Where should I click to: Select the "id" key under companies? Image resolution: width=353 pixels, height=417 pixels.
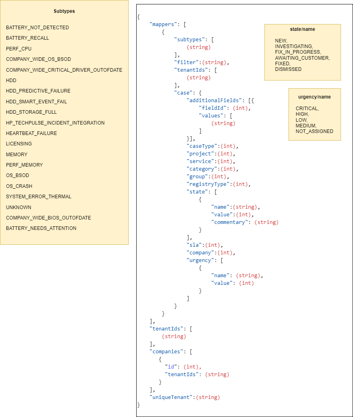point(171,367)
